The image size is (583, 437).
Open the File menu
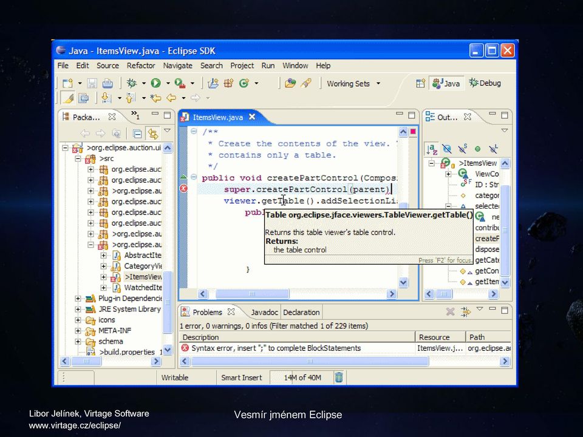[x=63, y=66]
